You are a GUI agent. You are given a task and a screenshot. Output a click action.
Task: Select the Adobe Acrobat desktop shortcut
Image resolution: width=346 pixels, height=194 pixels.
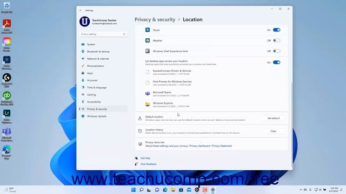pyautogui.click(x=7, y=26)
